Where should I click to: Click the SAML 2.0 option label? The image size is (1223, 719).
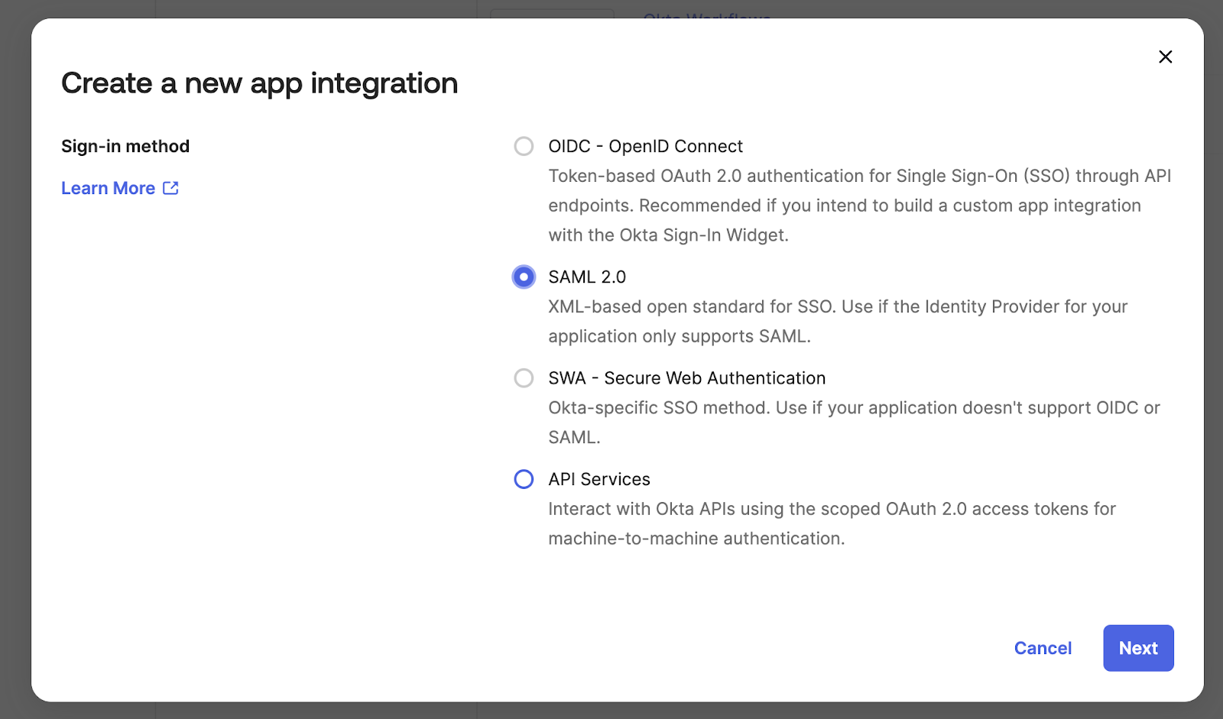tap(587, 277)
